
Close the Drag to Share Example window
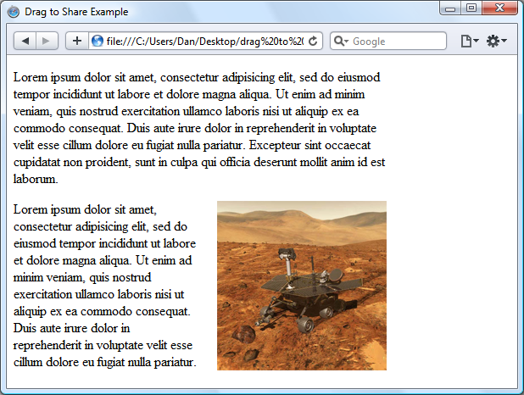point(499,8)
